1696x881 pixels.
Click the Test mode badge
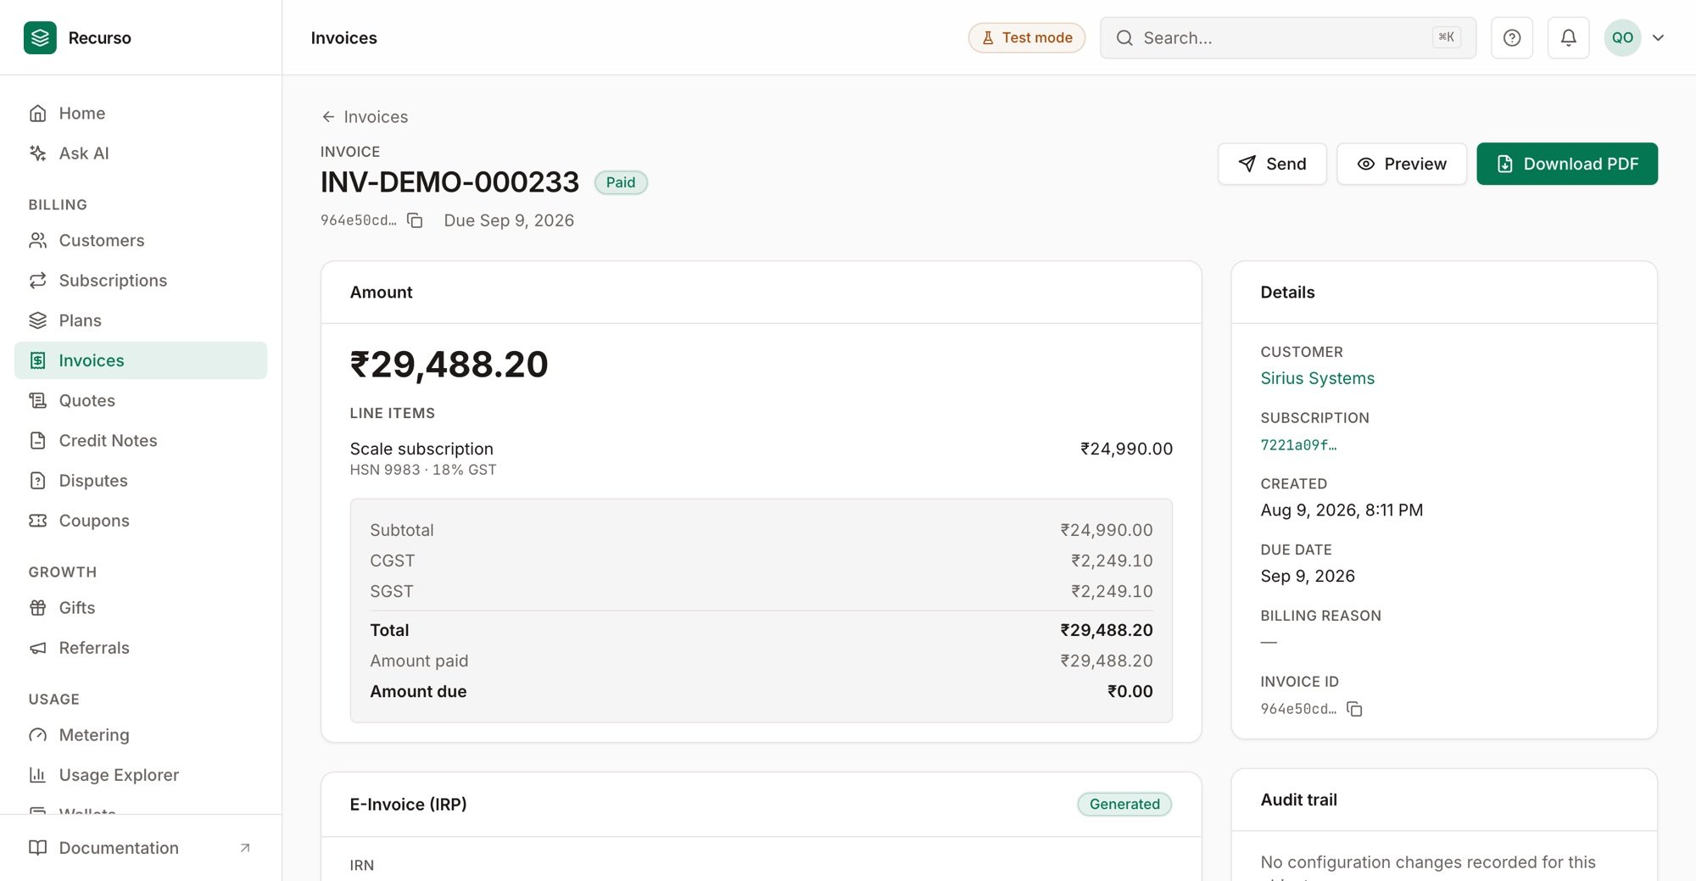click(x=1026, y=37)
